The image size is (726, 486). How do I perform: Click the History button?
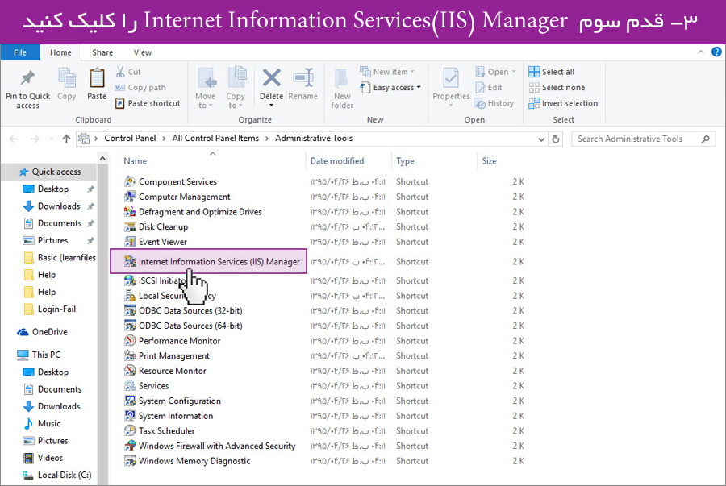coord(494,103)
